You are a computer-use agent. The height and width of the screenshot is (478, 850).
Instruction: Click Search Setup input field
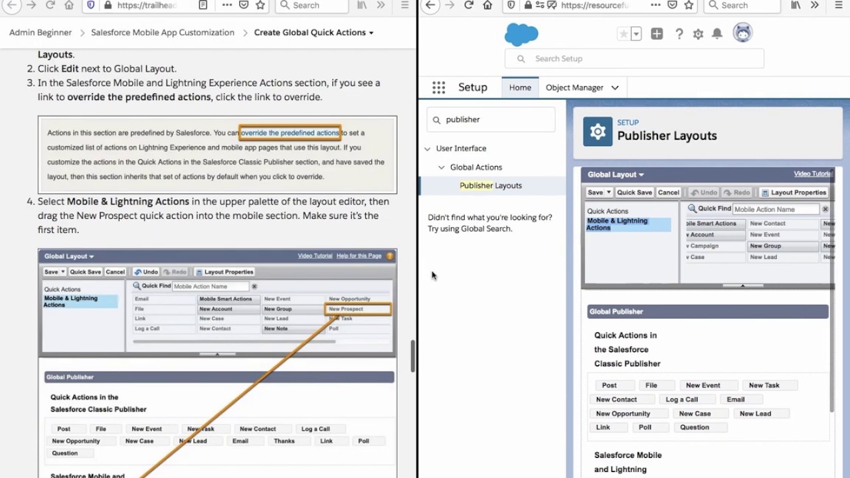pos(634,58)
